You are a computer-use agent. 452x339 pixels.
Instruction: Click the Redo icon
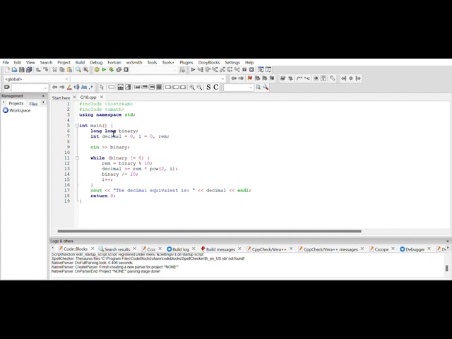coord(45,70)
